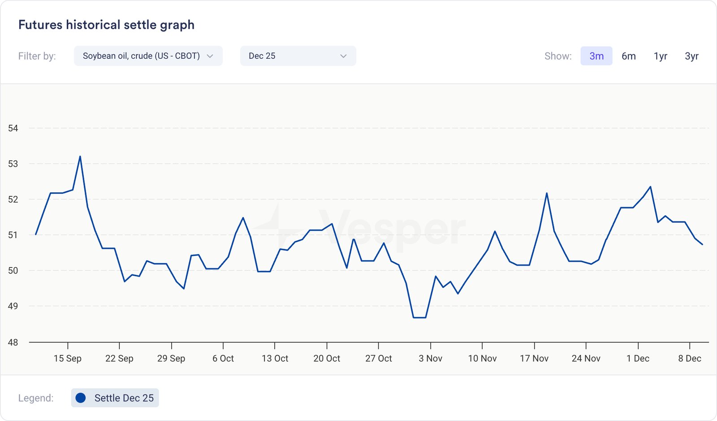The width and height of the screenshot is (717, 421).
Task: Click the 15 Sep axis label
Action: pos(68,359)
